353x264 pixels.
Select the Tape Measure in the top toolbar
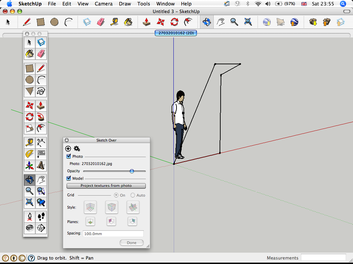[x=114, y=22]
